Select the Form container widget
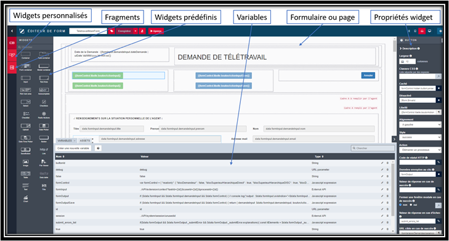449x241 pixels. 25,67
